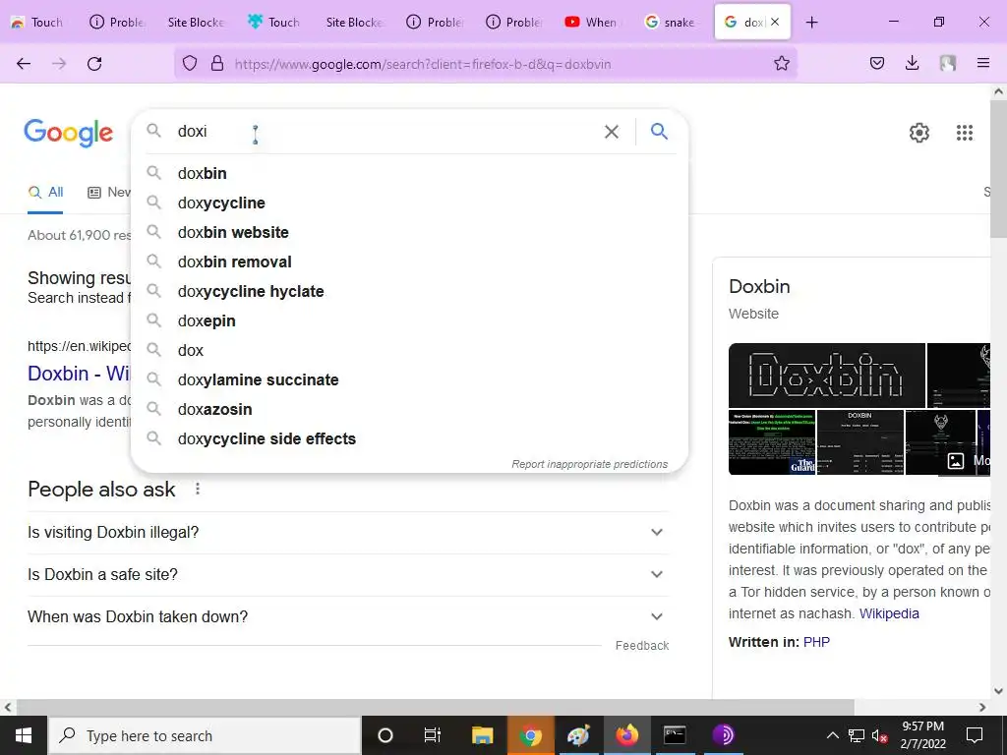Image resolution: width=1007 pixels, height=755 pixels.
Task: Open the Doxbin ASCII logo thumbnail
Action: tap(826, 376)
